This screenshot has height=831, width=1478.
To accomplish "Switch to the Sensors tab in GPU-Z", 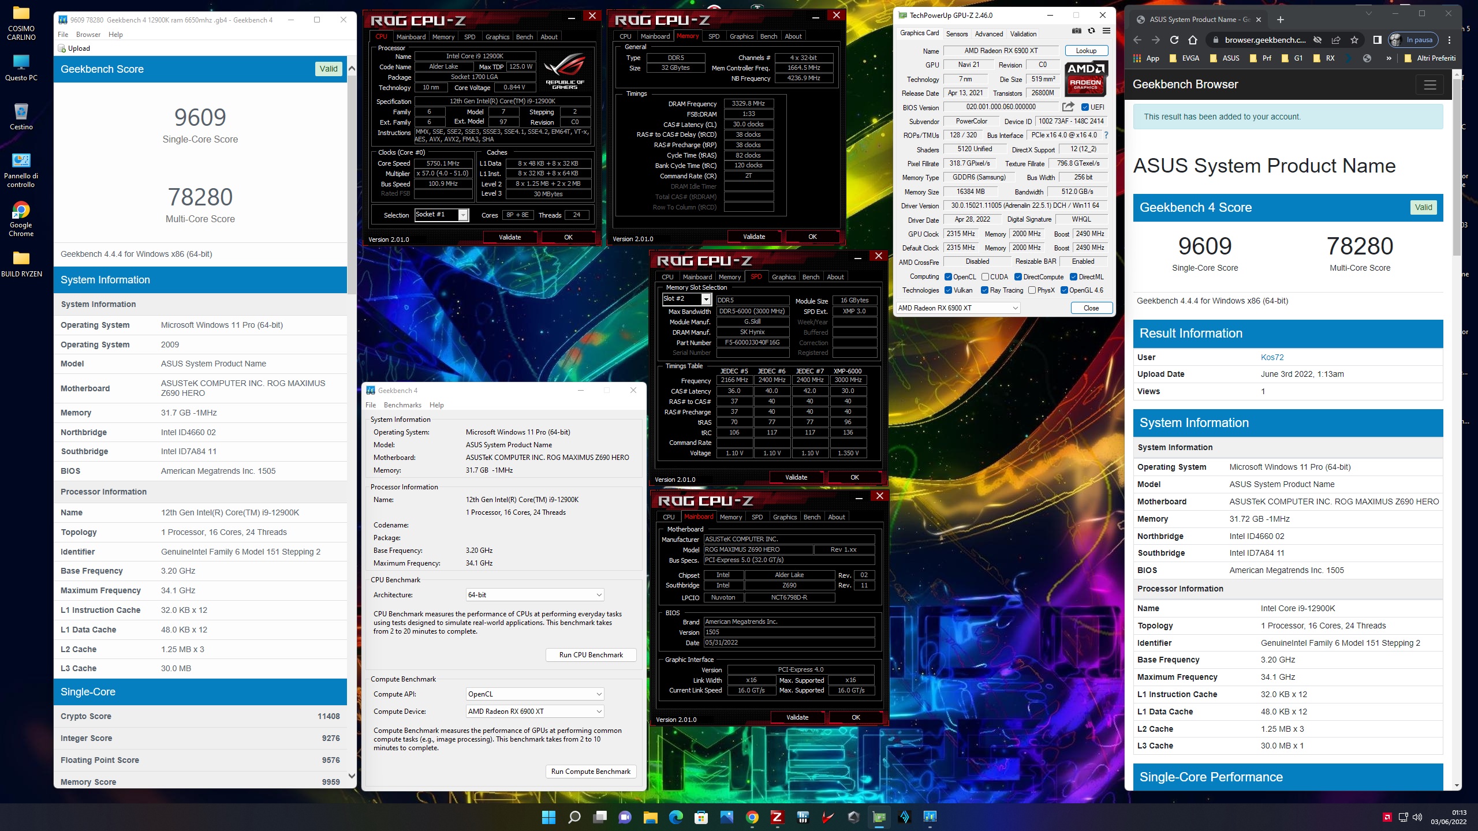I will [x=957, y=34].
